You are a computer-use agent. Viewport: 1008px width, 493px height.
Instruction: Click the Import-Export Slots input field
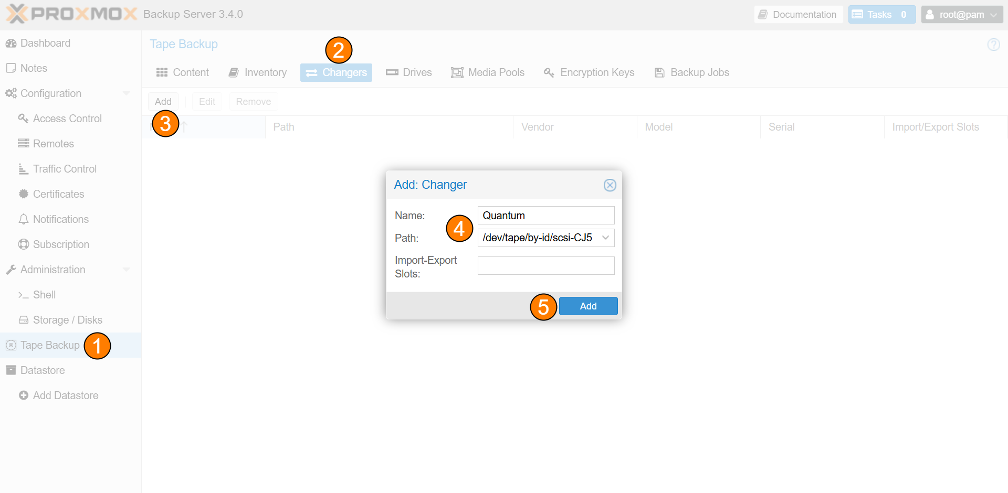(546, 265)
